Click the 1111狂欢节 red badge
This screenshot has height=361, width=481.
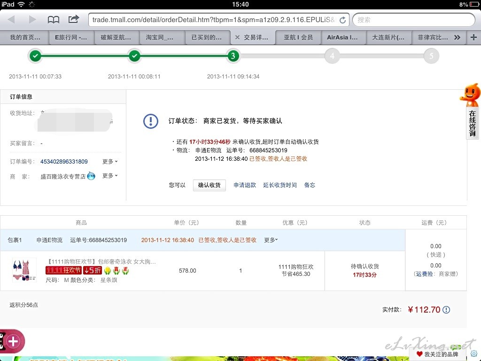(63, 270)
